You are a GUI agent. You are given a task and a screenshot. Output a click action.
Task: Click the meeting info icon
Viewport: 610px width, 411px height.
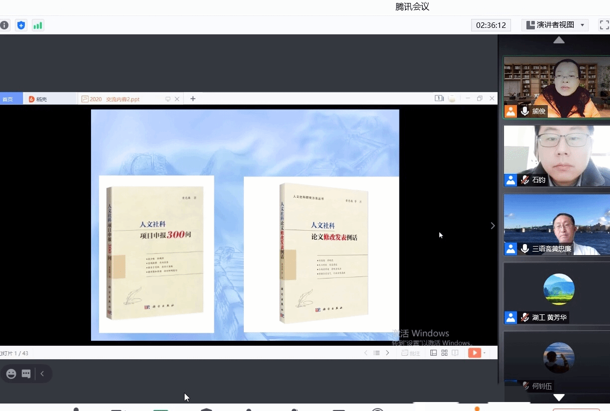(4, 25)
